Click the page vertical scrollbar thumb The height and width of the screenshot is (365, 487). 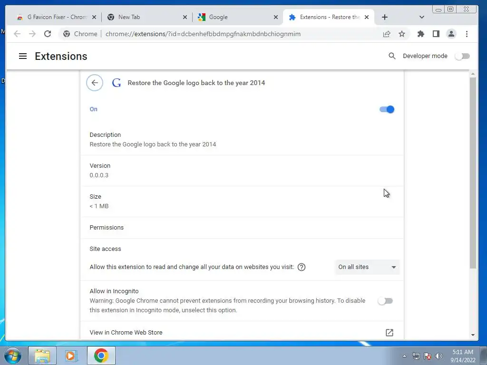tap(473, 173)
